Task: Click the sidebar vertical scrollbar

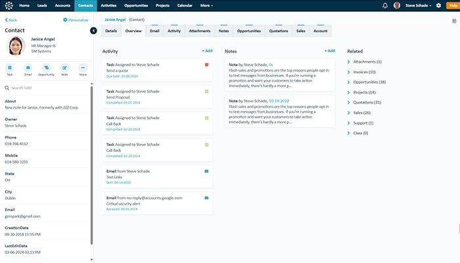Action: click(91, 164)
